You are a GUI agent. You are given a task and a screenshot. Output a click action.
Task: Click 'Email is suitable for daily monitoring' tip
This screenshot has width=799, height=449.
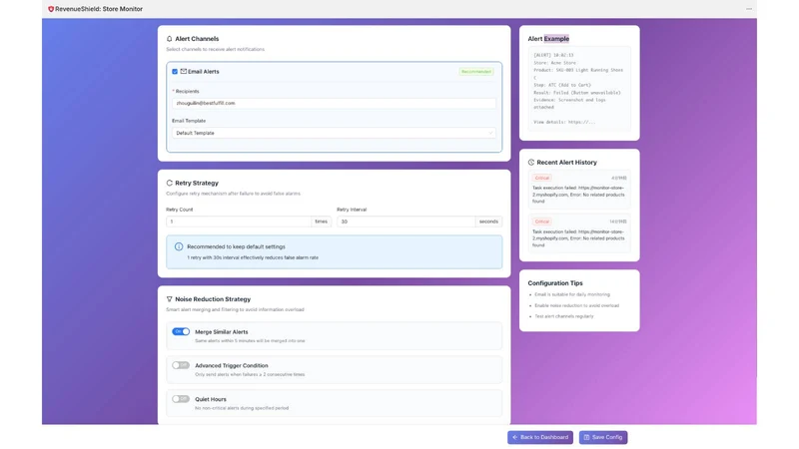click(x=571, y=294)
